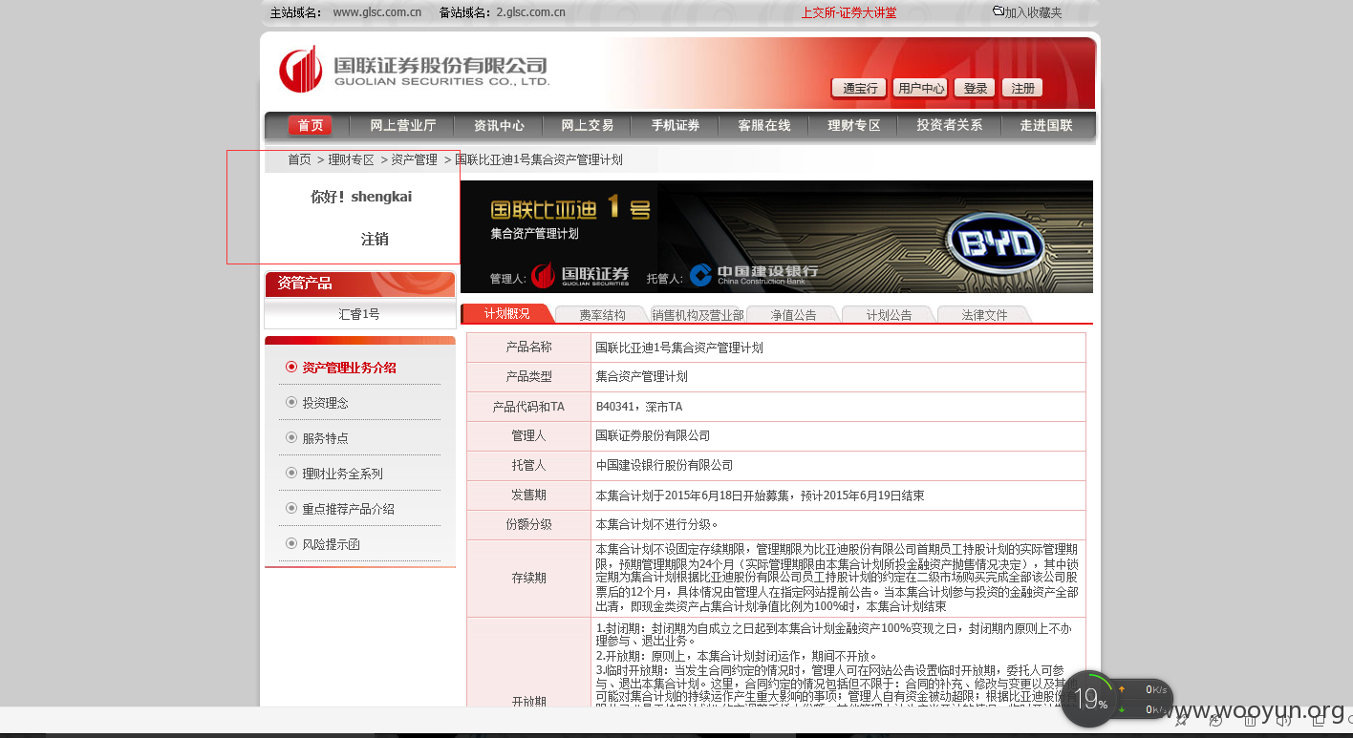
Task: Click the Guolian Securities red logo
Action: coord(300,69)
